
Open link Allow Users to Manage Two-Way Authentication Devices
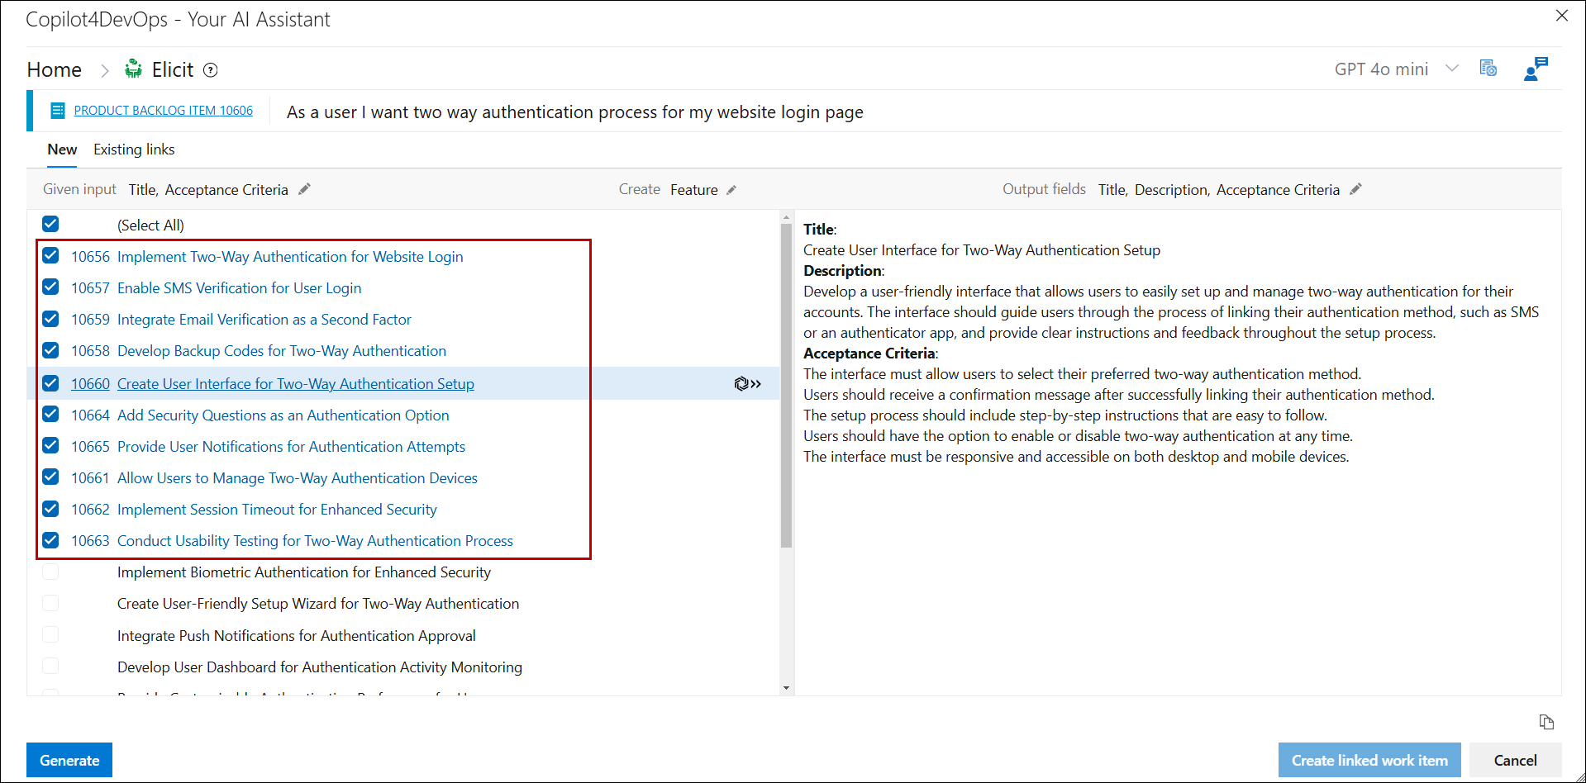(x=298, y=478)
